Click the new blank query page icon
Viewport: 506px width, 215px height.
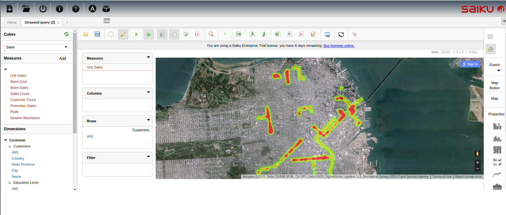pyautogui.click(x=111, y=34)
